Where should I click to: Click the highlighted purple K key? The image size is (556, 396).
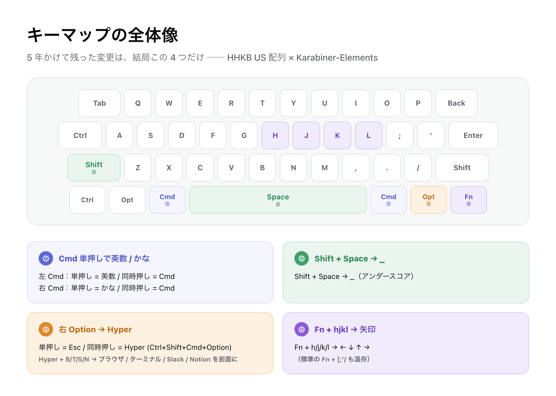pos(337,135)
